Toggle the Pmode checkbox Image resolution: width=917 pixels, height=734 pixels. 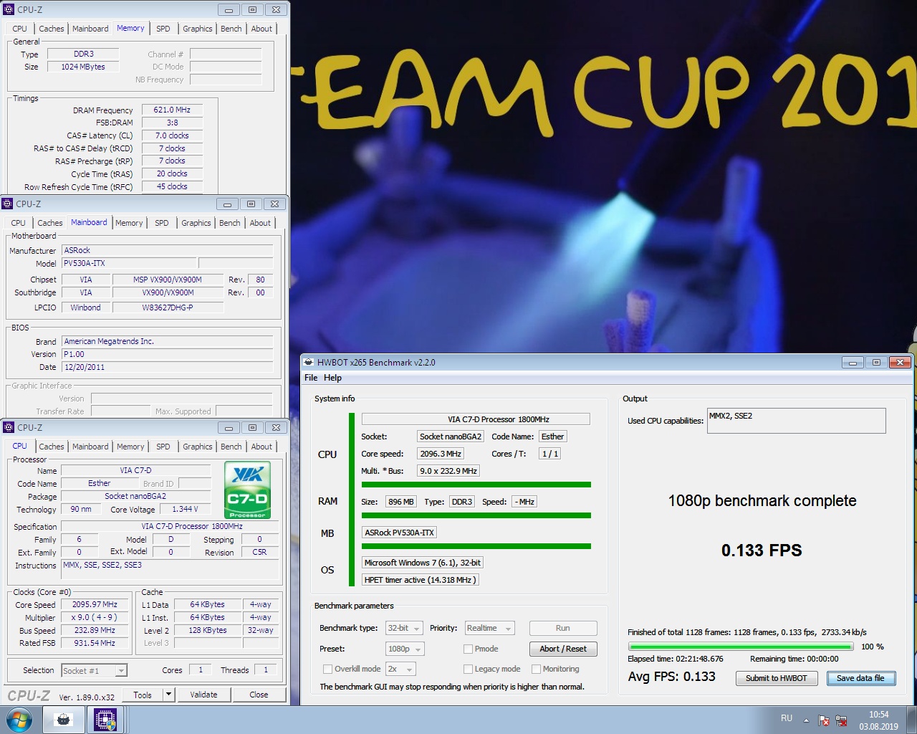click(x=468, y=649)
